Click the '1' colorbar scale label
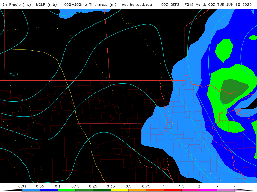257x192 pixels. click(x=164, y=186)
